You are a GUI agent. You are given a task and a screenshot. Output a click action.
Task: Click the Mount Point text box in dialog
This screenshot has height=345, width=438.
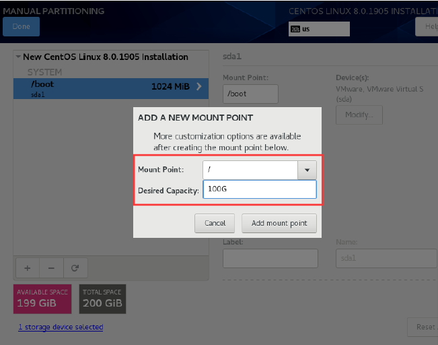tap(250, 170)
